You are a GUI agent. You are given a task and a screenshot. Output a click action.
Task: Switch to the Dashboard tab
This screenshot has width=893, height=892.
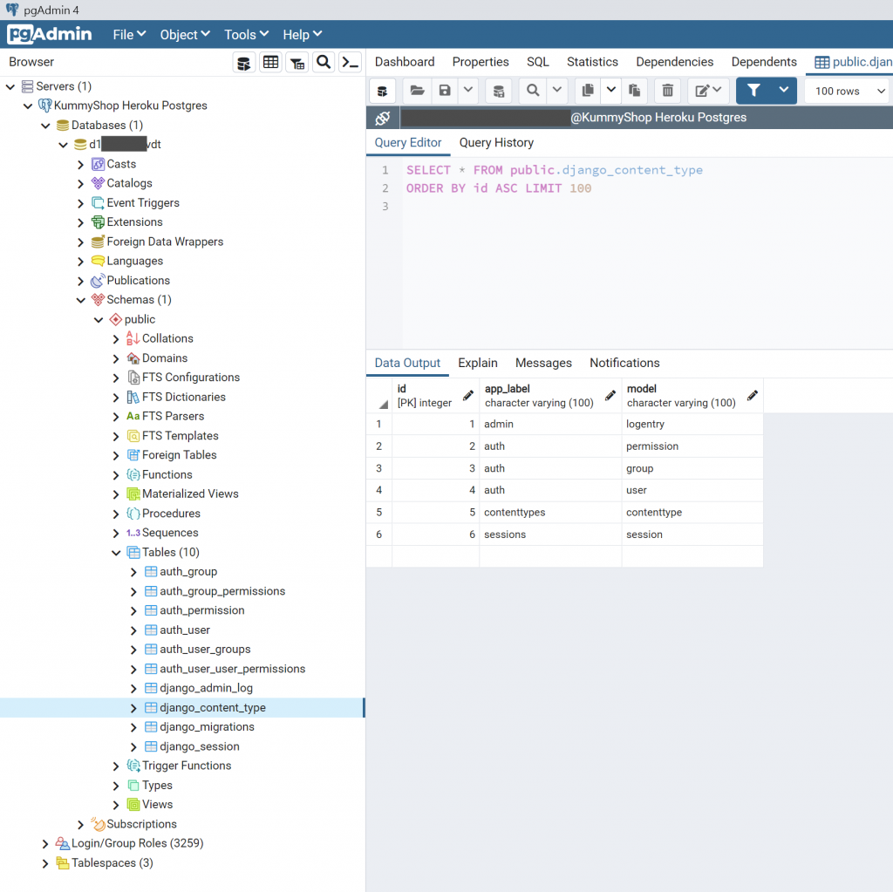[x=405, y=62]
